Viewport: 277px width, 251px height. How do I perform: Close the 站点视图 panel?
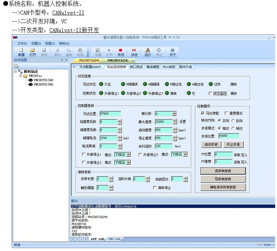coord(66,60)
